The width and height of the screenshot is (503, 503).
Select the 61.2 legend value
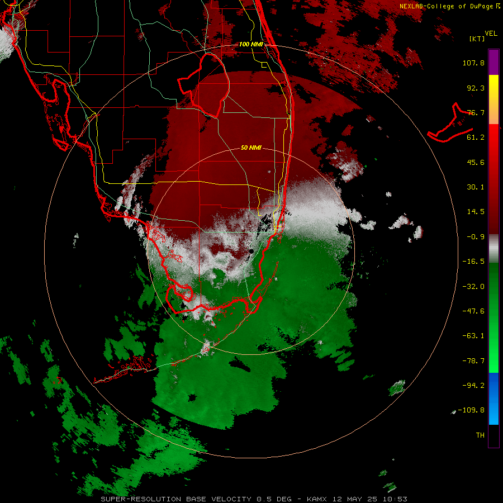476,137
